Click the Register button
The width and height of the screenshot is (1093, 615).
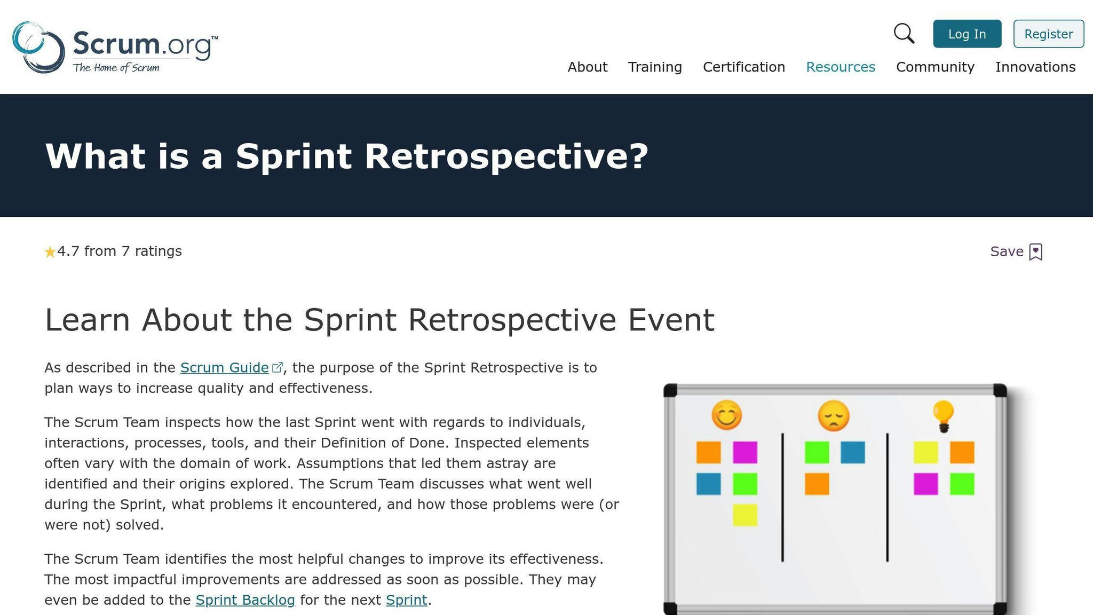(x=1048, y=34)
